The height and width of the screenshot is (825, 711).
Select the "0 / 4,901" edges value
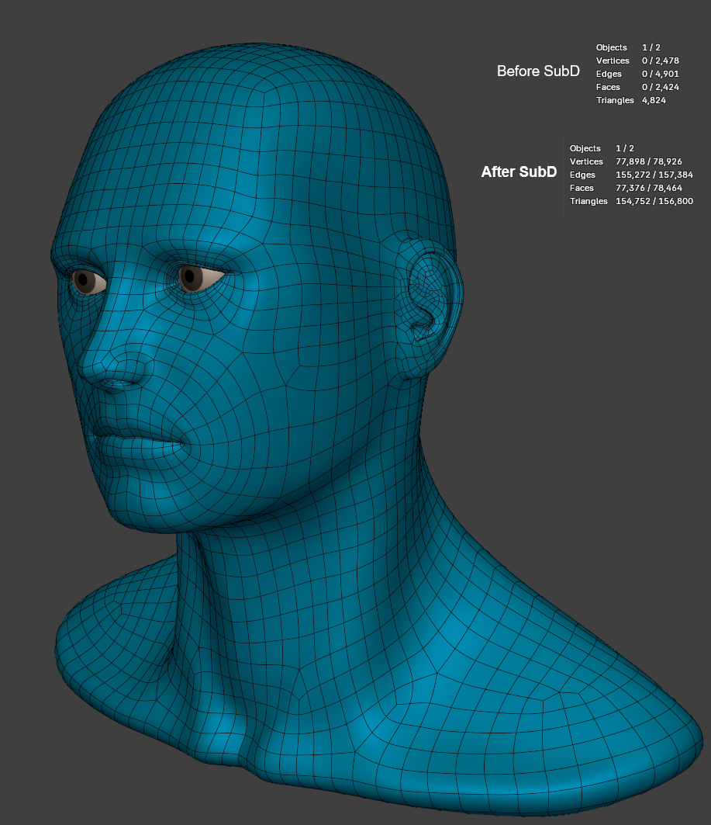click(x=660, y=74)
